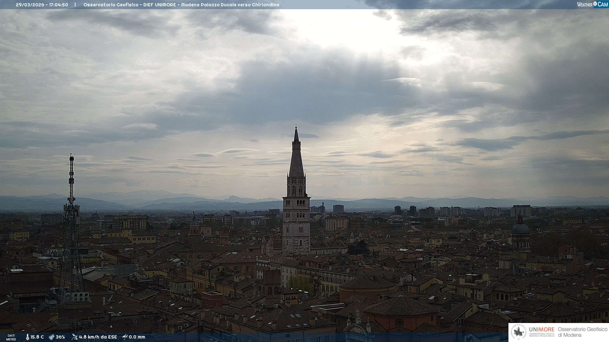Click the 4.8 km/h da ESE wind reading
This screenshot has width=609, height=342.
coord(98,337)
